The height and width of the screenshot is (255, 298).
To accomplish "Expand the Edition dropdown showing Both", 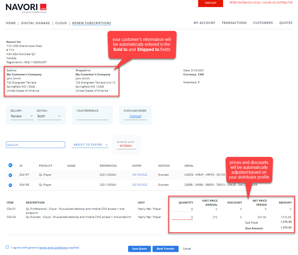I will click(x=49, y=116).
